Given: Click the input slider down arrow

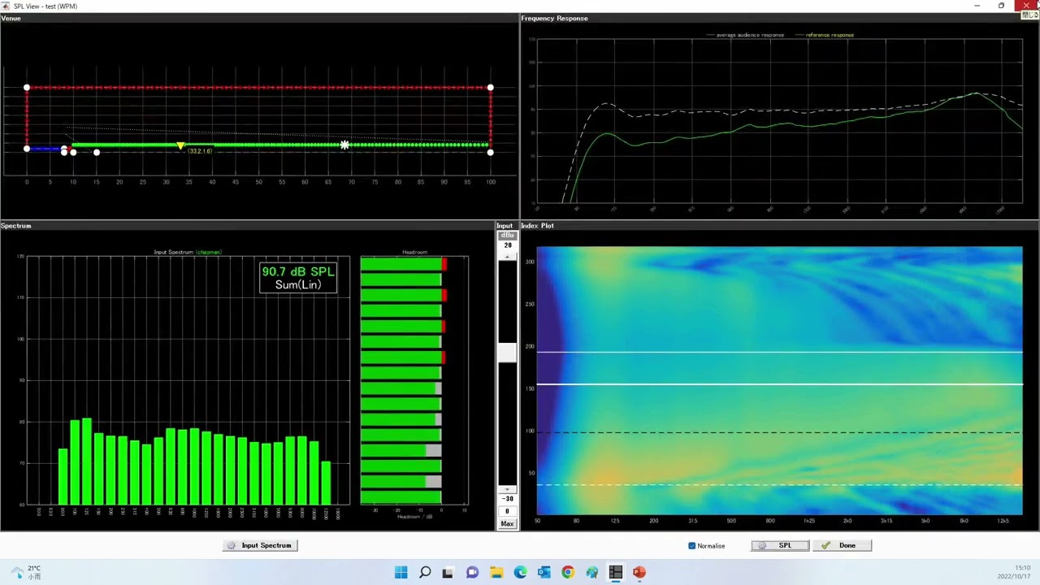Looking at the screenshot, I should point(507,490).
